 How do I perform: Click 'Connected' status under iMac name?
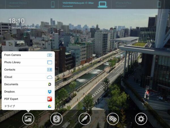pos(67,6)
